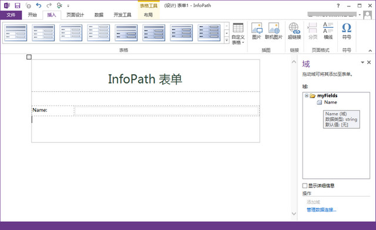
Task: Collapse the myFields tree node
Action: (x=307, y=95)
